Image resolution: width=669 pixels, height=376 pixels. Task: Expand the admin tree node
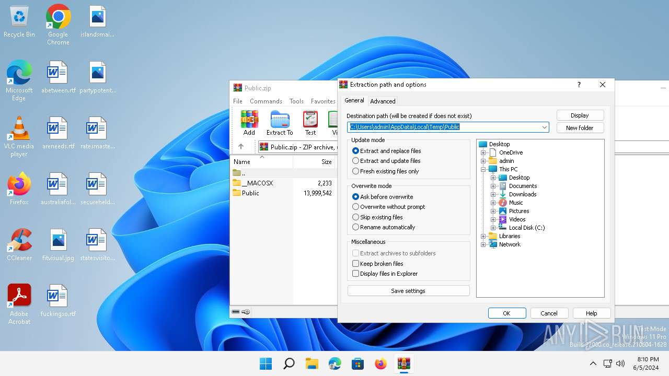[x=483, y=161]
